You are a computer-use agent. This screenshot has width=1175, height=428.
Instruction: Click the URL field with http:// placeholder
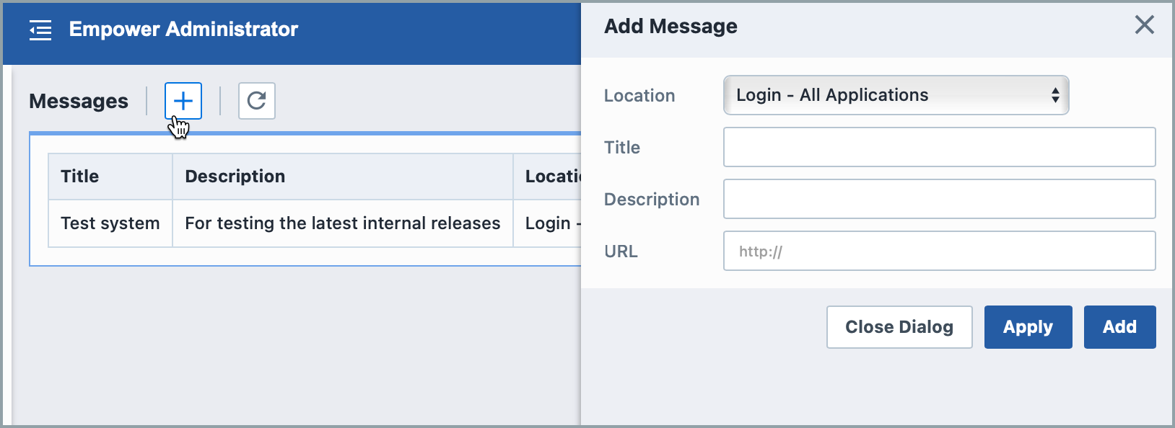tap(939, 251)
